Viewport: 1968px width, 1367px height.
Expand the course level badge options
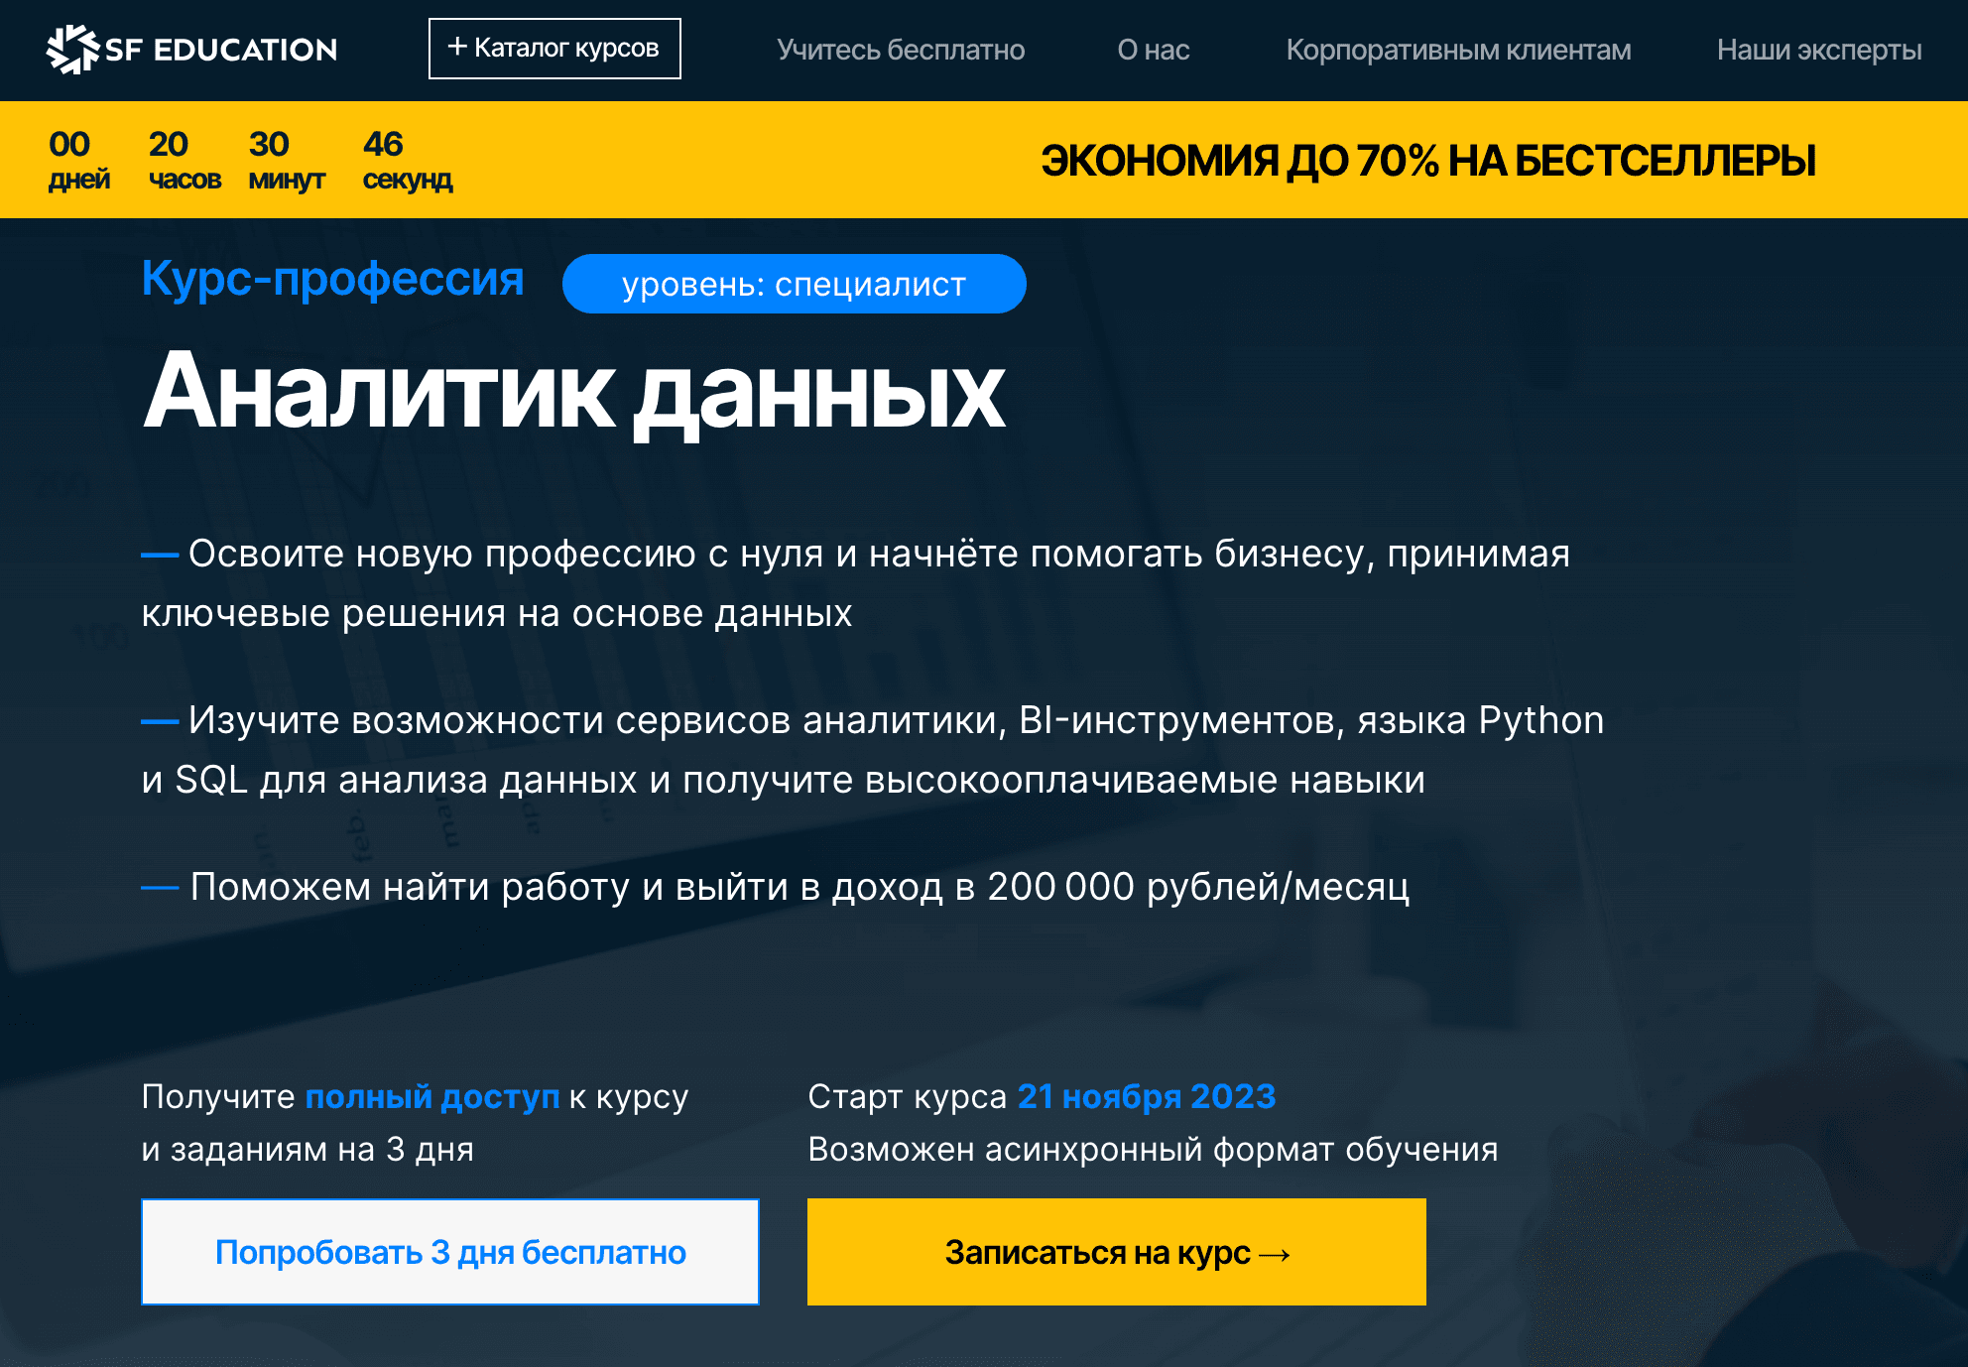(x=794, y=284)
